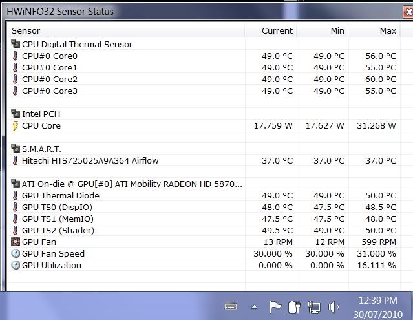Close the HWiNFO32 Sensor Status window
Image resolution: width=413 pixels, height=320 pixels.
pyautogui.click(x=408, y=12)
